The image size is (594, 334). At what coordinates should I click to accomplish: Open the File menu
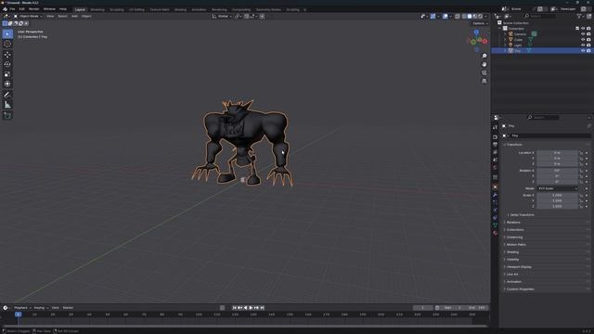[12, 9]
